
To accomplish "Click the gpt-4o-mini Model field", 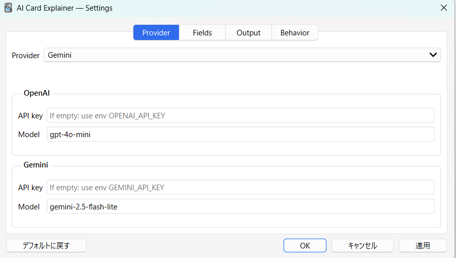I will click(240, 134).
